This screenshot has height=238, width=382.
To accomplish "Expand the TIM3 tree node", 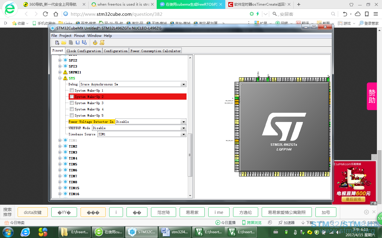I will [60, 152].
